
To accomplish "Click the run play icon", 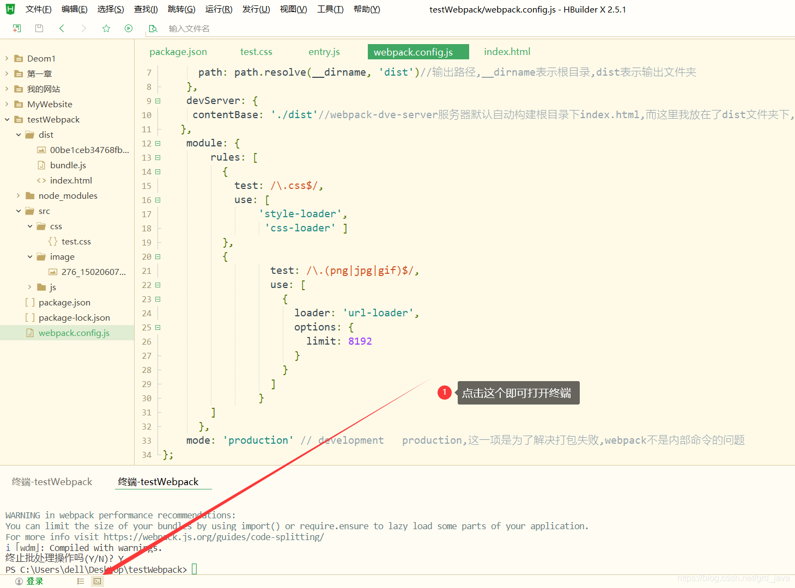I will (129, 28).
